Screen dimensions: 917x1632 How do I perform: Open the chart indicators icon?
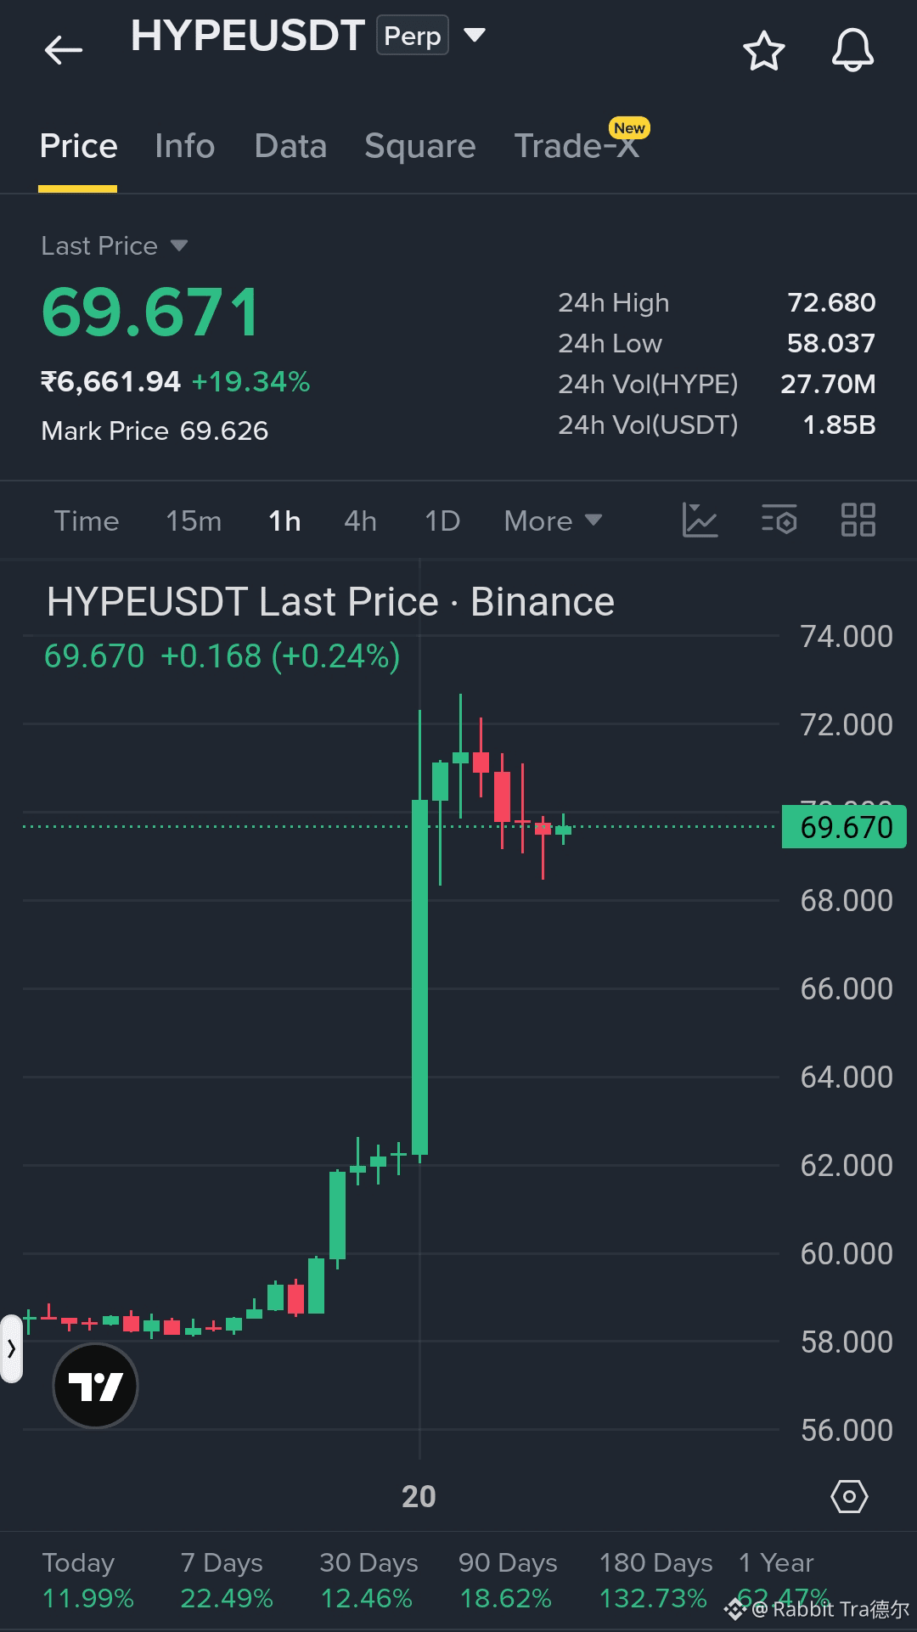tap(700, 520)
